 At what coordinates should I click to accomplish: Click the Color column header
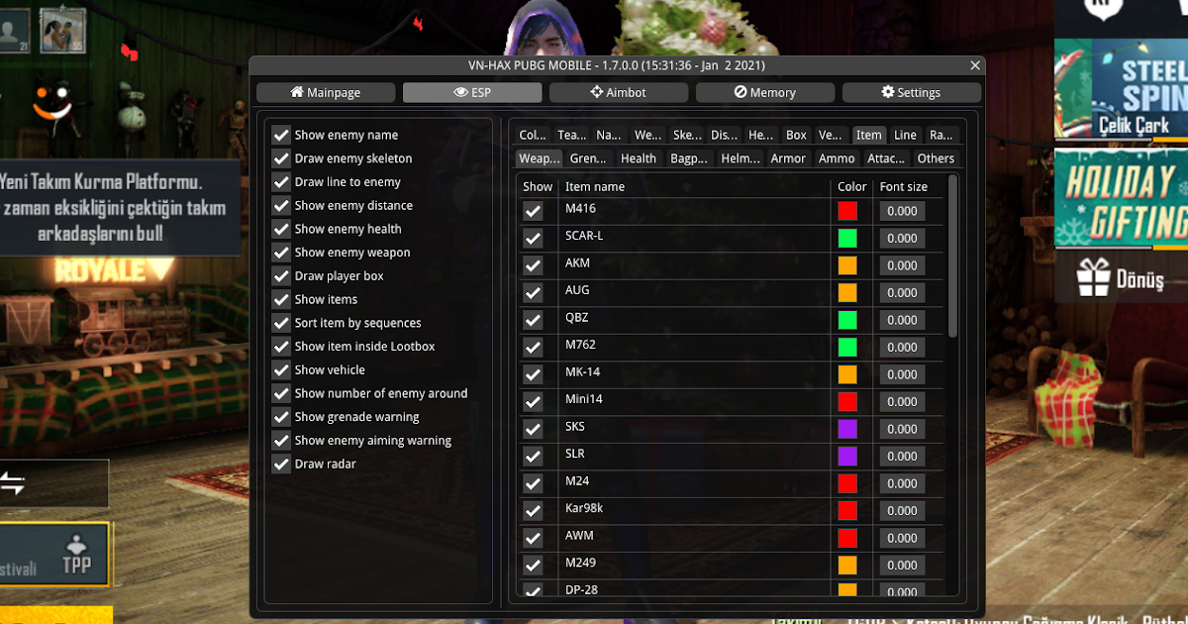pos(851,186)
